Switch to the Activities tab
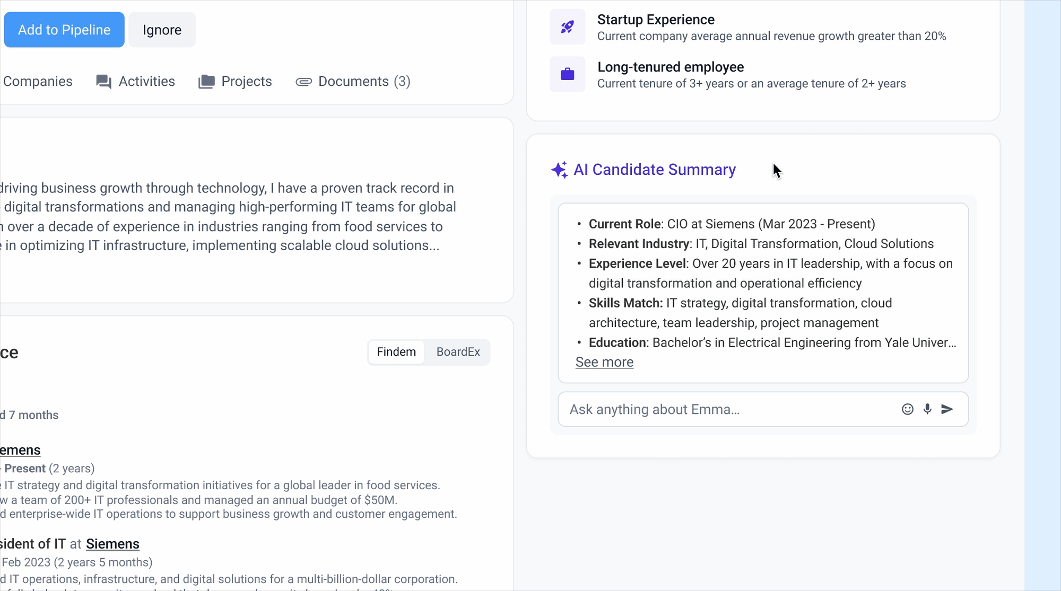 [146, 81]
